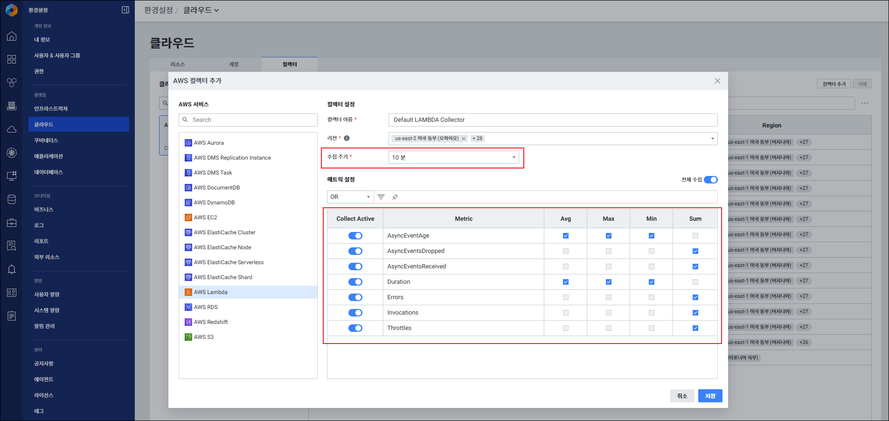
Task: Expand the OR condition dropdown
Action: (350, 197)
